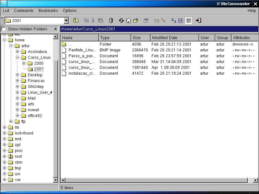
Task: Open the Commands menu
Action: (24, 11)
